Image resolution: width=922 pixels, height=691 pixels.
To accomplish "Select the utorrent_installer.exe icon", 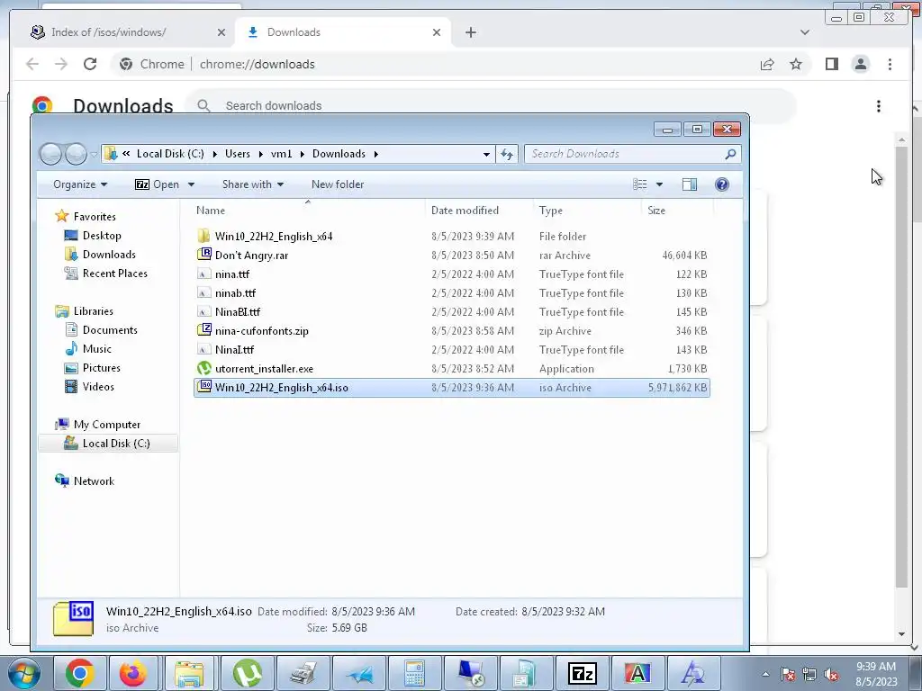I will 203,368.
